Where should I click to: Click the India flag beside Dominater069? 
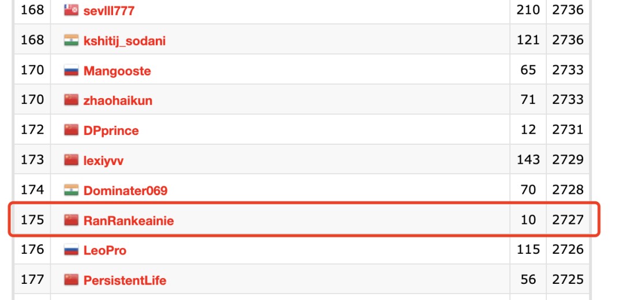[x=71, y=190]
